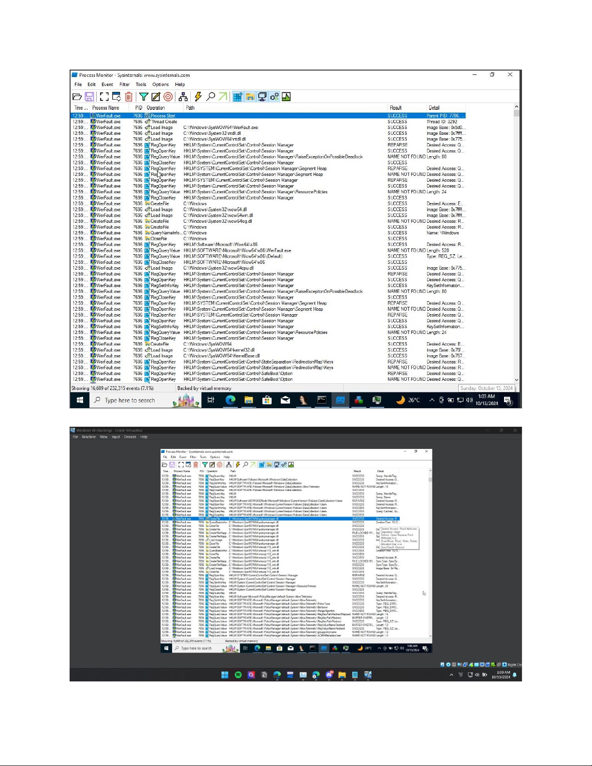The height and width of the screenshot is (766, 592).
Task: Click the 'Type here to search' box in the upper taskbar
Action: click(x=145, y=400)
